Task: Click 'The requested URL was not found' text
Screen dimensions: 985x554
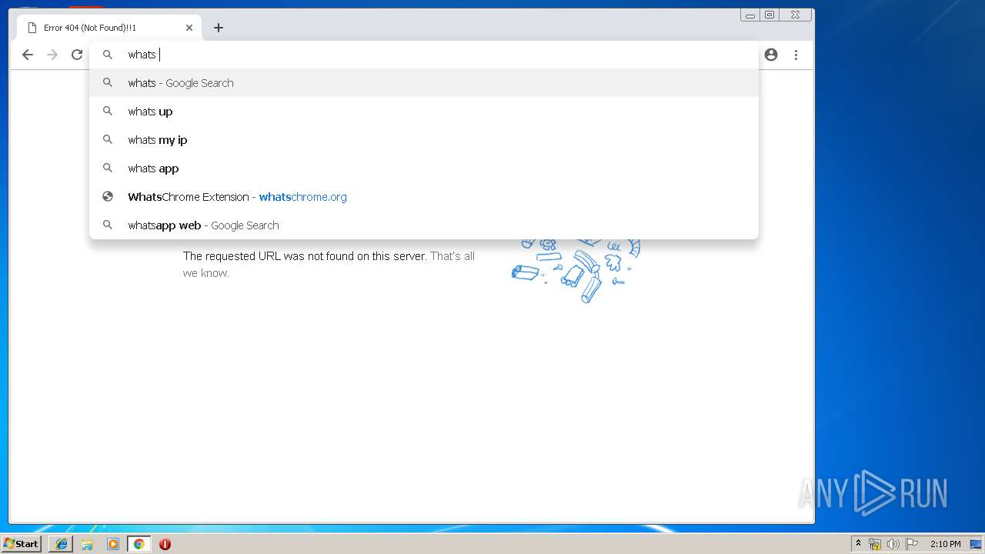Action: click(305, 256)
